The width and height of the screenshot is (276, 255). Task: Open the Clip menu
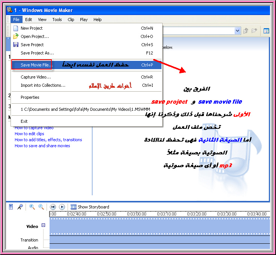pyautogui.click(x=71, y=20)
